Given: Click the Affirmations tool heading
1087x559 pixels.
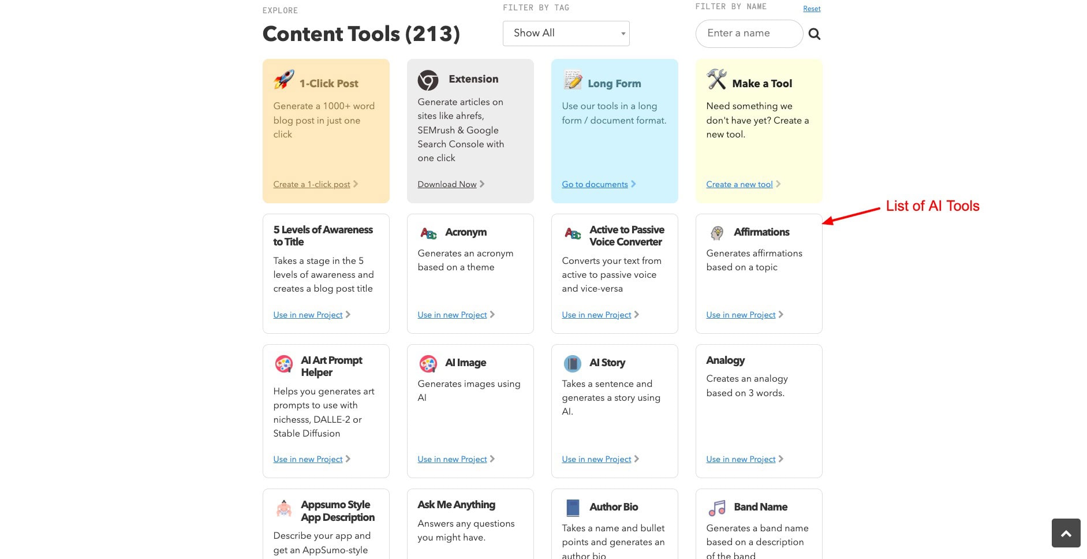Looking at the screenshot, I should point(762,232).
